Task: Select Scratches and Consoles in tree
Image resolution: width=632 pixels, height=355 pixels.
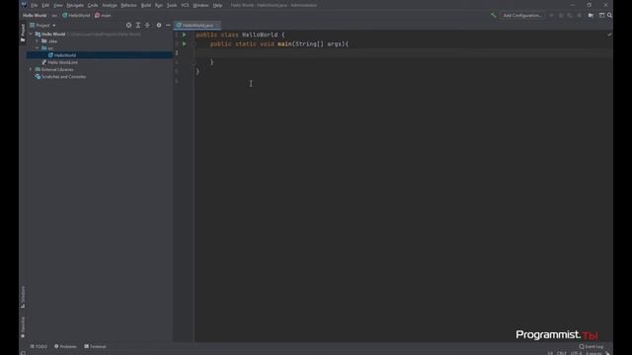Action: tap(60, 77)
